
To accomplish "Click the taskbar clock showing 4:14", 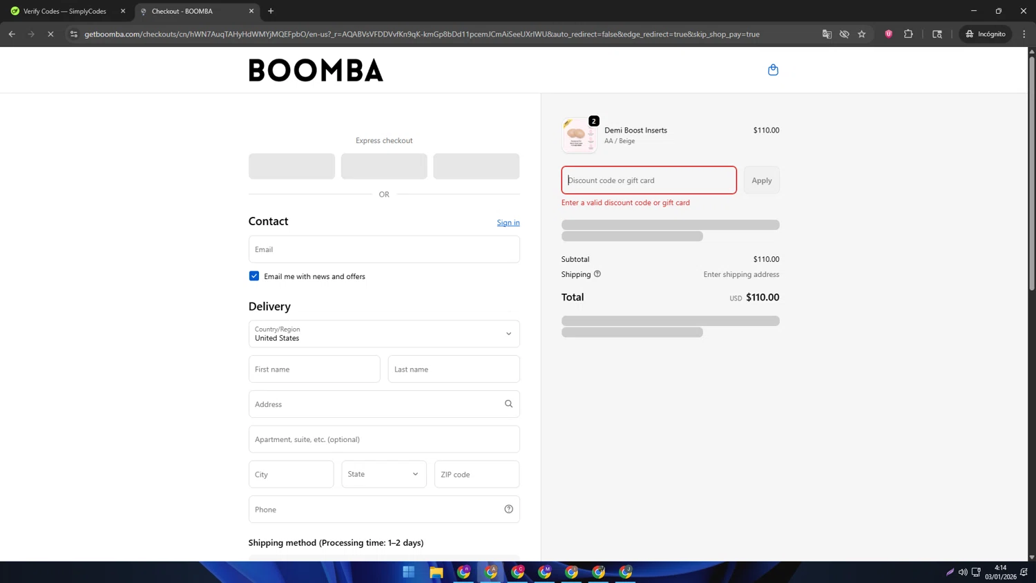I will tap(1000, 572).
